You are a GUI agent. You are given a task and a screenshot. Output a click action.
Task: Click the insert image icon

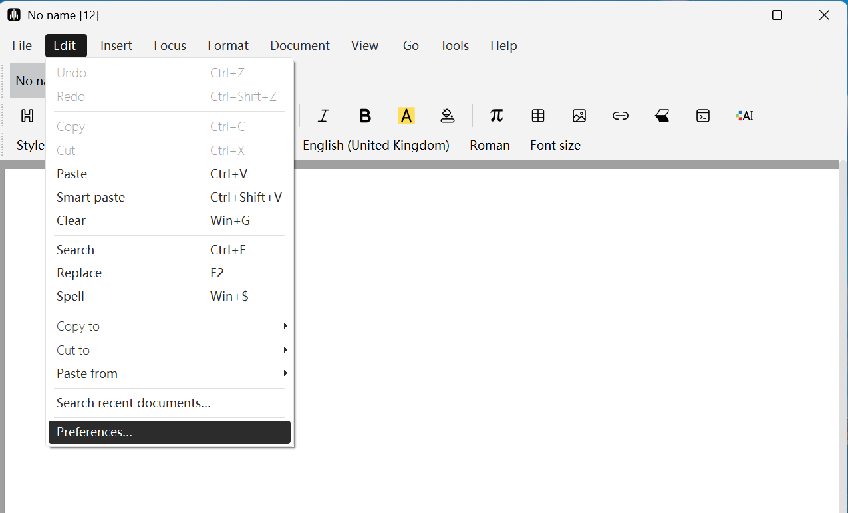tap(579, 116)
